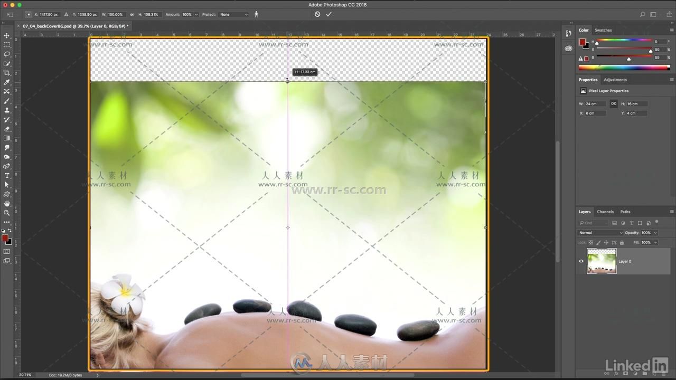Toggle maintain aspect ratio link in options bar
Viewport: 676px width, 380px height.
click(132, 14)
